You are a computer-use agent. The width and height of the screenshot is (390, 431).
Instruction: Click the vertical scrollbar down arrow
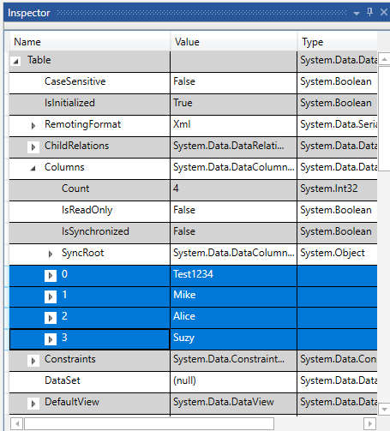coord(384,410)
